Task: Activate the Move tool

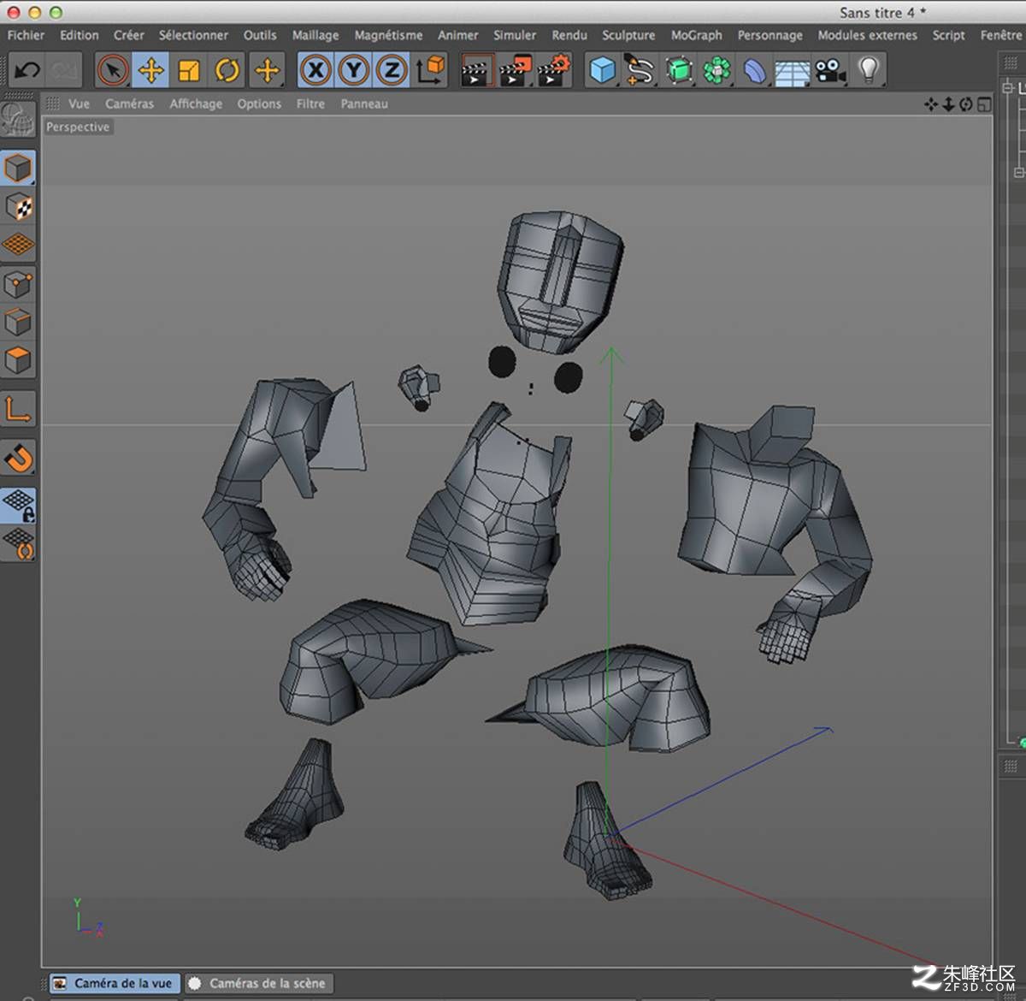Action: tap(150, 70)
